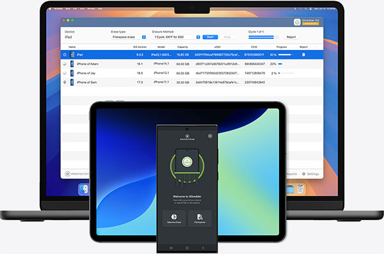Viewport: 384px width, 254px height.
Task: Click the iPhone13,1 model cell
Action: coord(161,73)
